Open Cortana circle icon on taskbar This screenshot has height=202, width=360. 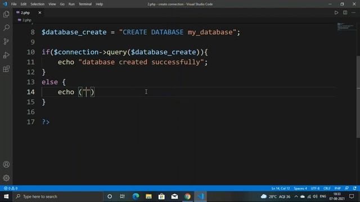pos(110,196)
